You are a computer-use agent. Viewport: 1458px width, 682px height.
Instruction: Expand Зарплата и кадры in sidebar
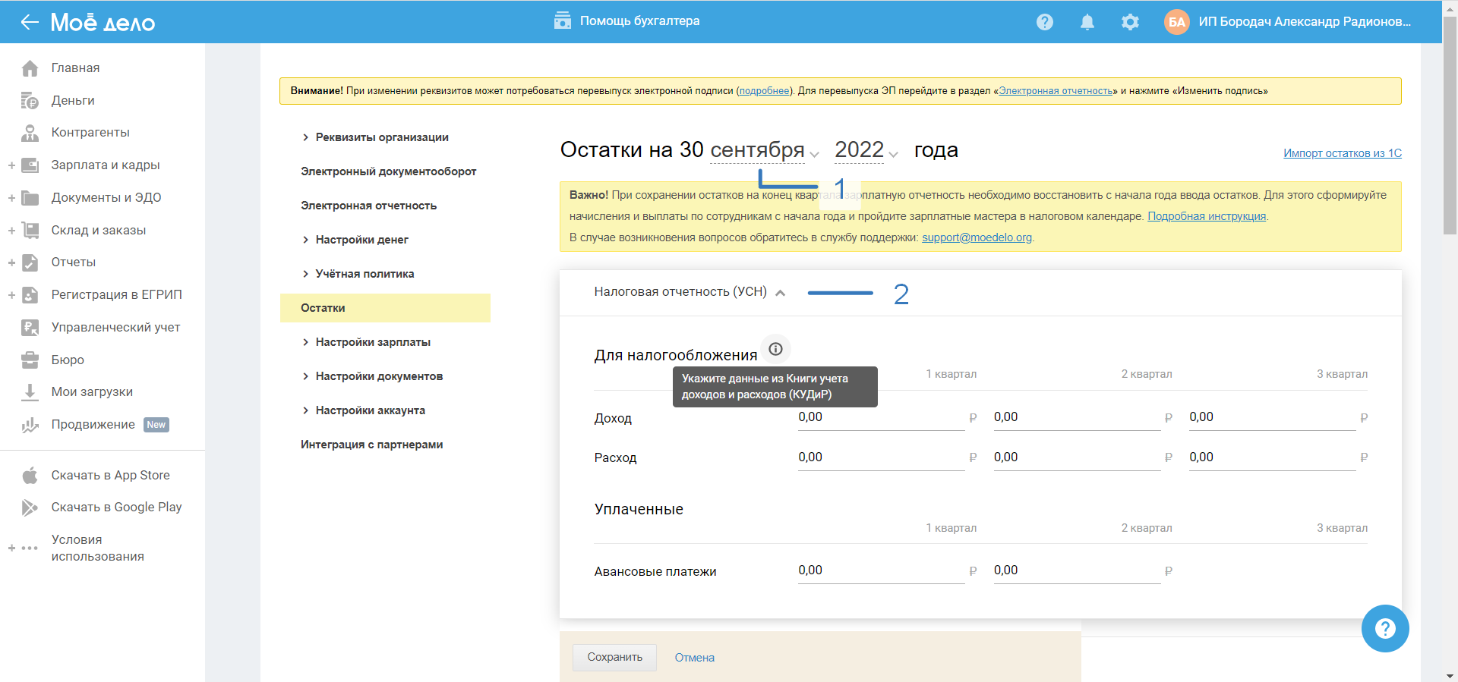[x=11, y=165]
